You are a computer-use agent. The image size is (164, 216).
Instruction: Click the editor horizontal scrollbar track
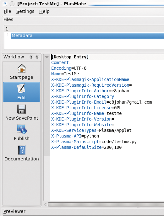106,204
